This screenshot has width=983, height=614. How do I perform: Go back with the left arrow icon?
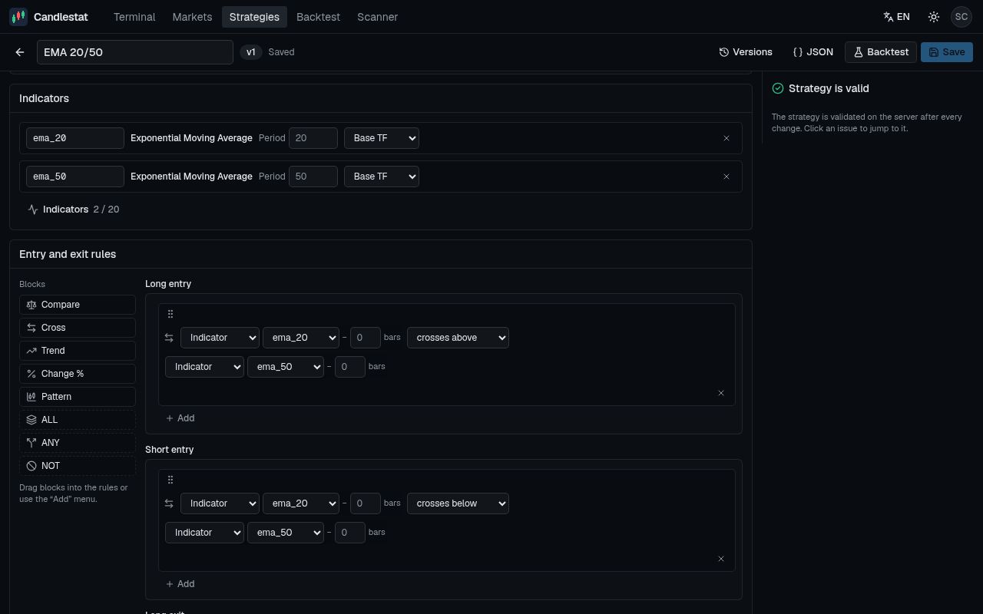pos(20,52)
